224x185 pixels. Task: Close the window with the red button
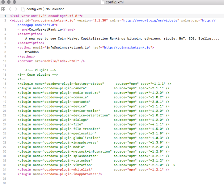[x=3, y=2]
